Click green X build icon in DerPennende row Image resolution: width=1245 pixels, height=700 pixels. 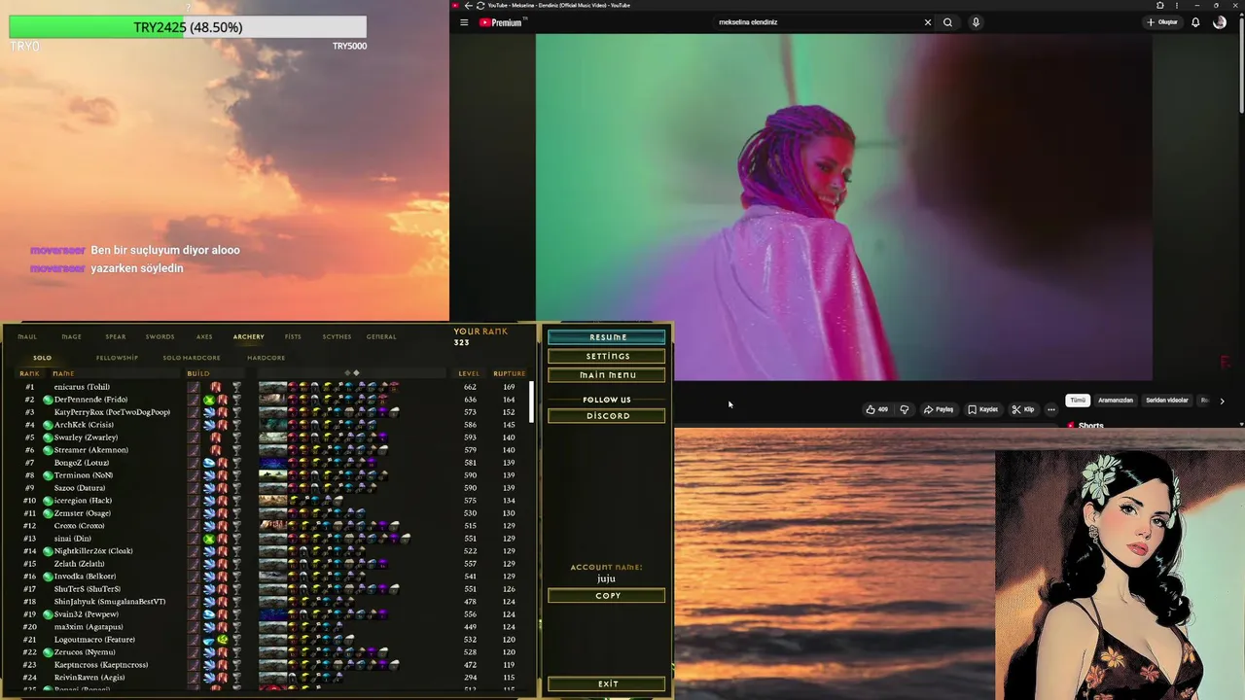coord(208,400)
